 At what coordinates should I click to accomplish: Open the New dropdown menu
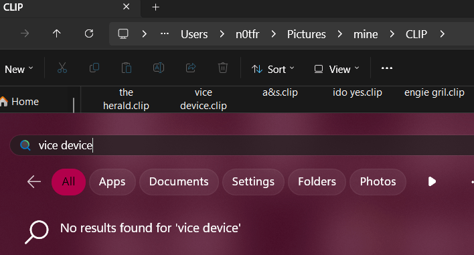coord(19,69)
